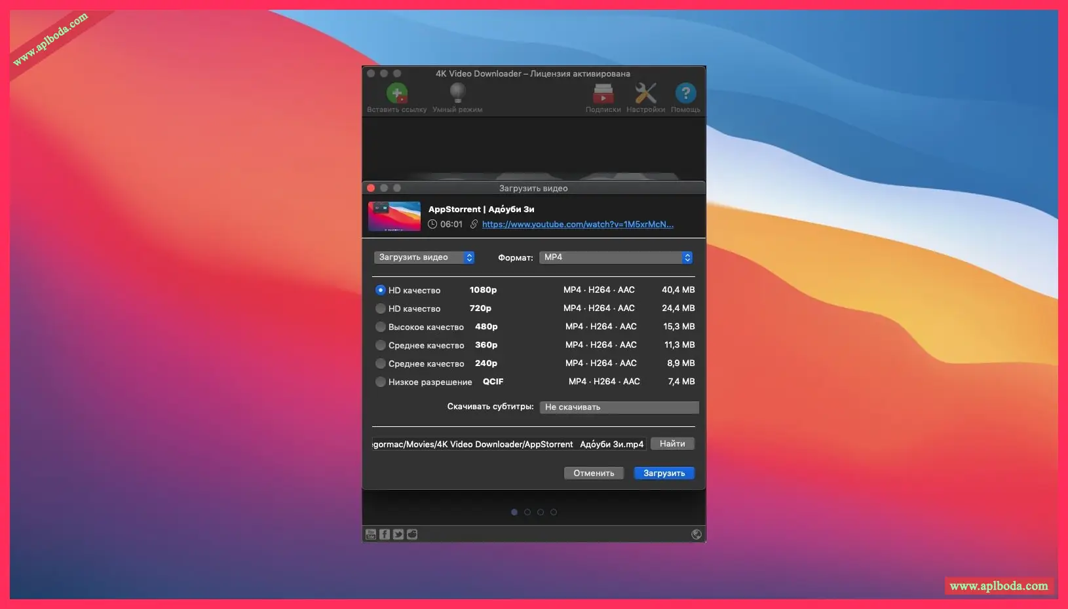Select the 480p high quality option
The height and width of the screenshot is (609, 1068).
click(x=381, y=327)
